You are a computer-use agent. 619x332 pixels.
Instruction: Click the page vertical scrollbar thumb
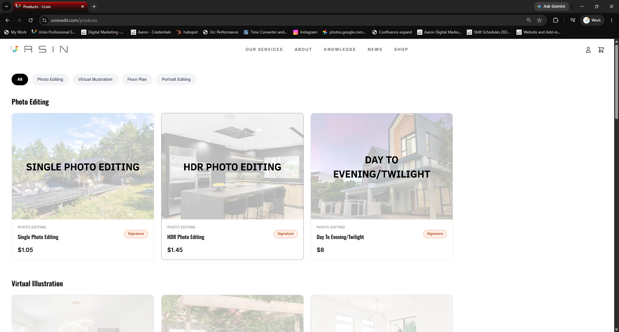tap(616, 82)
